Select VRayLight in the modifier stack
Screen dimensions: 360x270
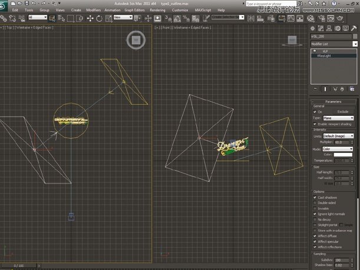(325, 56)
